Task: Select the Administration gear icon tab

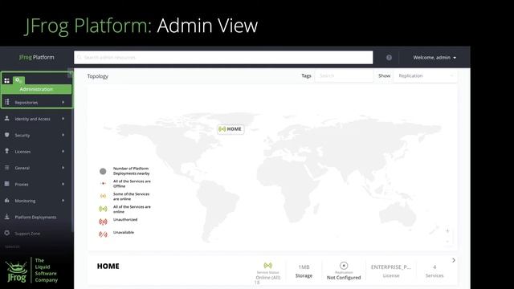Action: point(18,80)
